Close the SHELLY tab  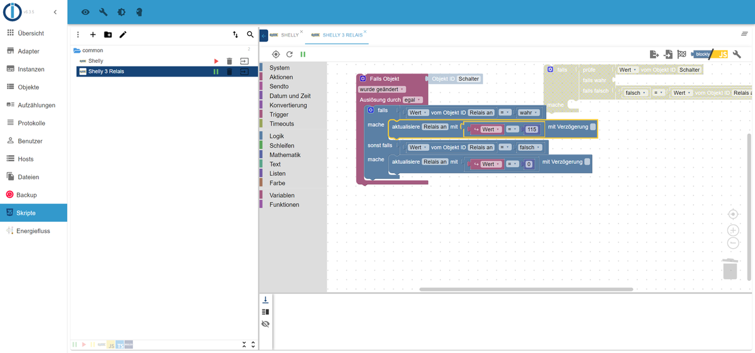[x=301, y=31]
